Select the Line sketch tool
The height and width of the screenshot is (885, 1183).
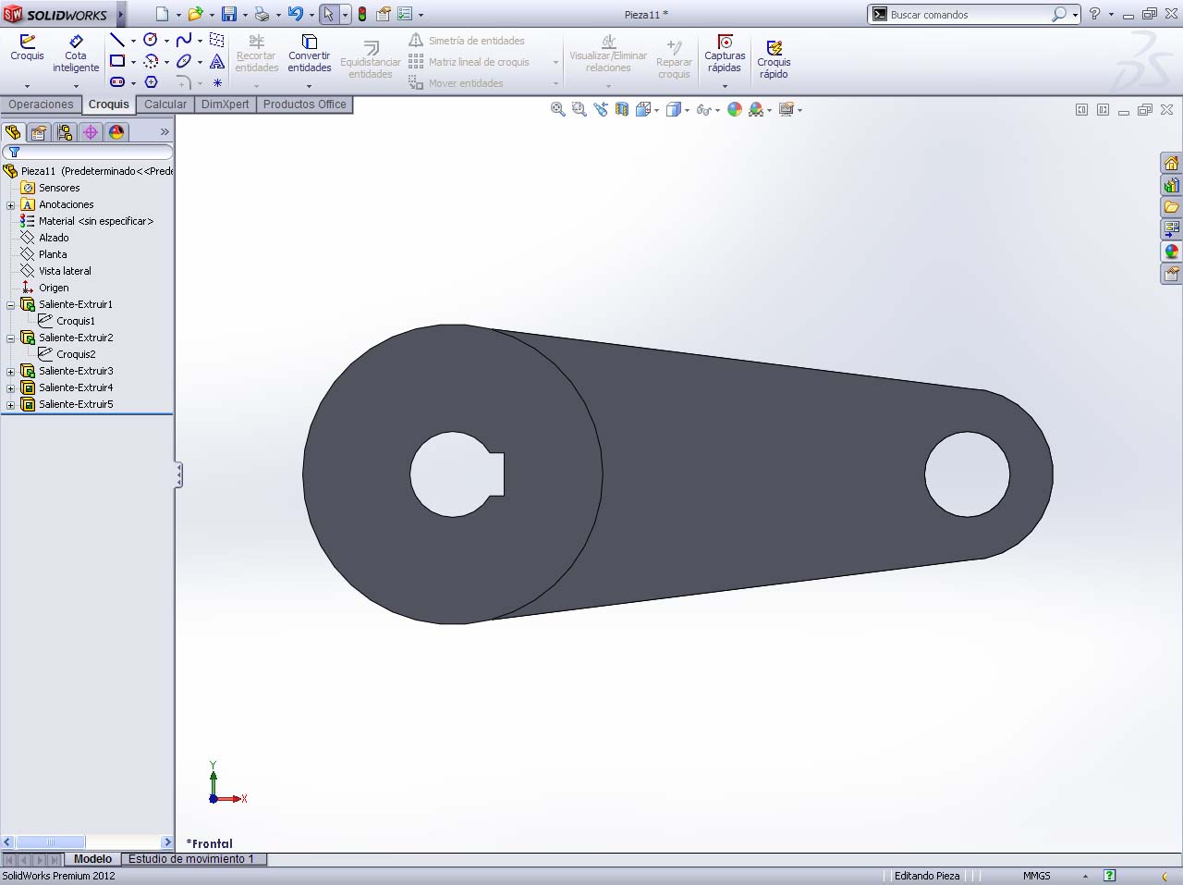pyautogui.click(x=117, y=40)
